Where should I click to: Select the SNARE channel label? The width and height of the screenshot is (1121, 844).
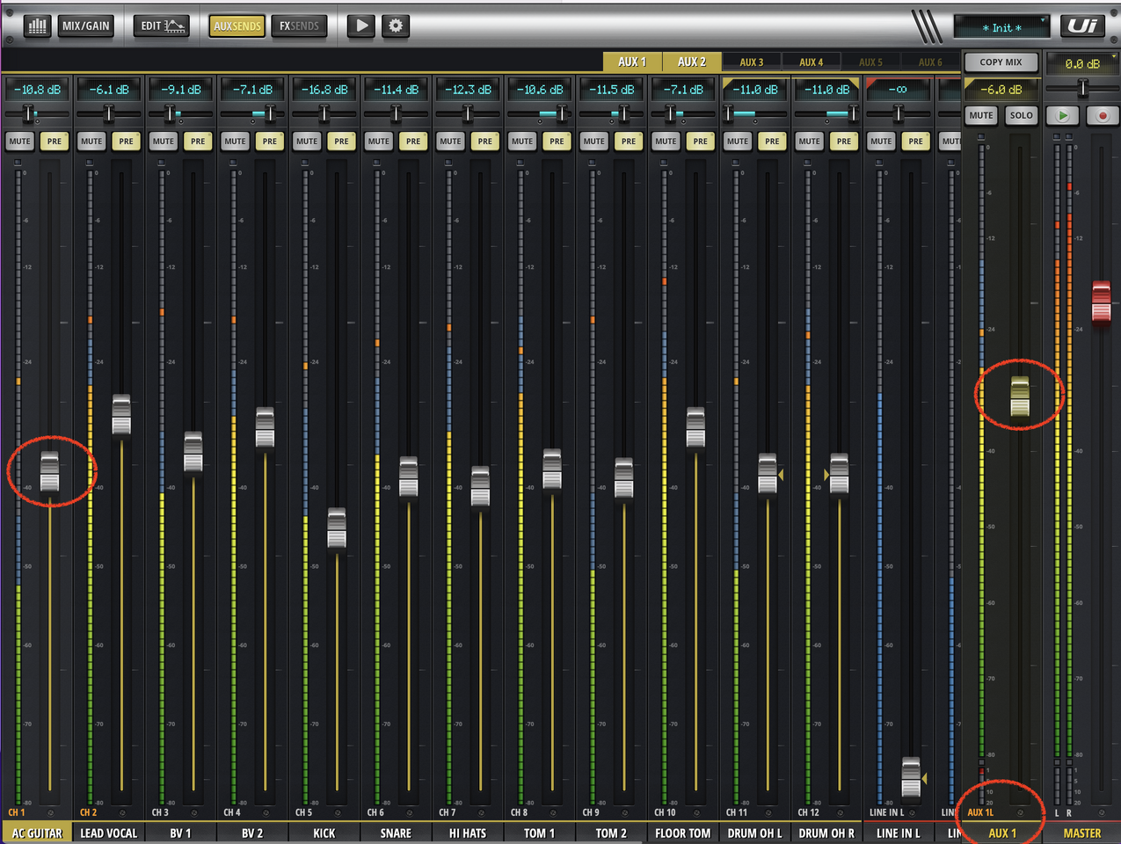click(396, 833)
